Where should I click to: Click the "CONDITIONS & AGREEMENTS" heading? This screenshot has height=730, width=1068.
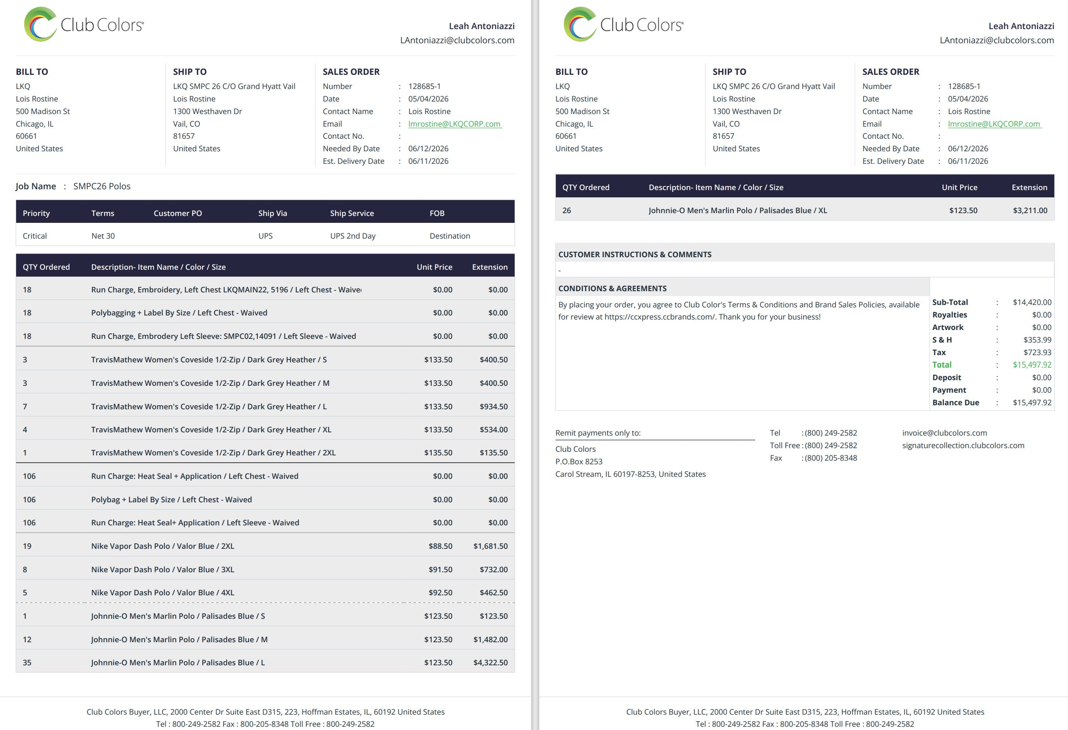612,289
